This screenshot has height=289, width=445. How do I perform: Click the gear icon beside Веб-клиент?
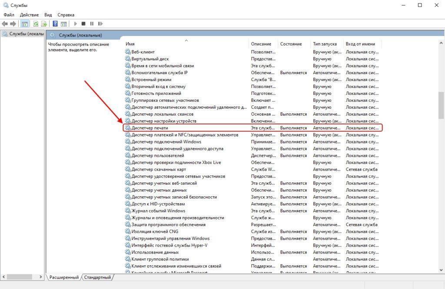(128, 52)
